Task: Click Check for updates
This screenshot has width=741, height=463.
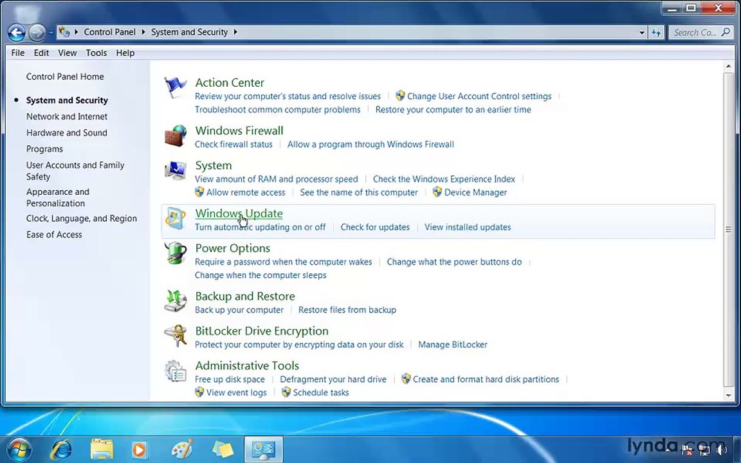Action: click(x=375, y=227)
